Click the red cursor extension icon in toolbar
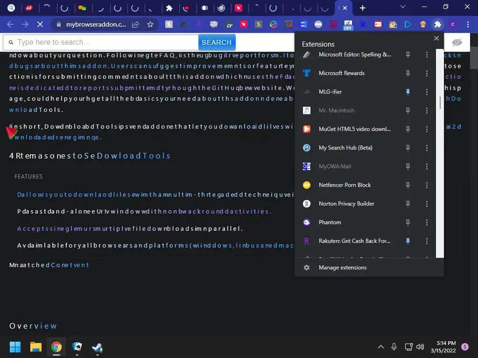Image resolution: width=478 pixels, height=358 pixels. 244,24
